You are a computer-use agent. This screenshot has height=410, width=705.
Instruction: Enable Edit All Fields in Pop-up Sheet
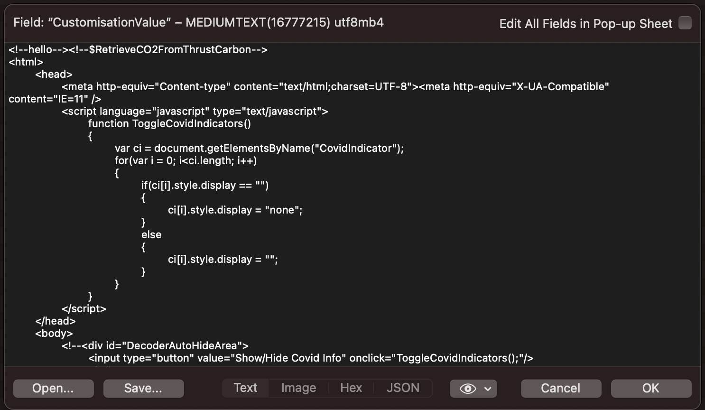point(685,23)
